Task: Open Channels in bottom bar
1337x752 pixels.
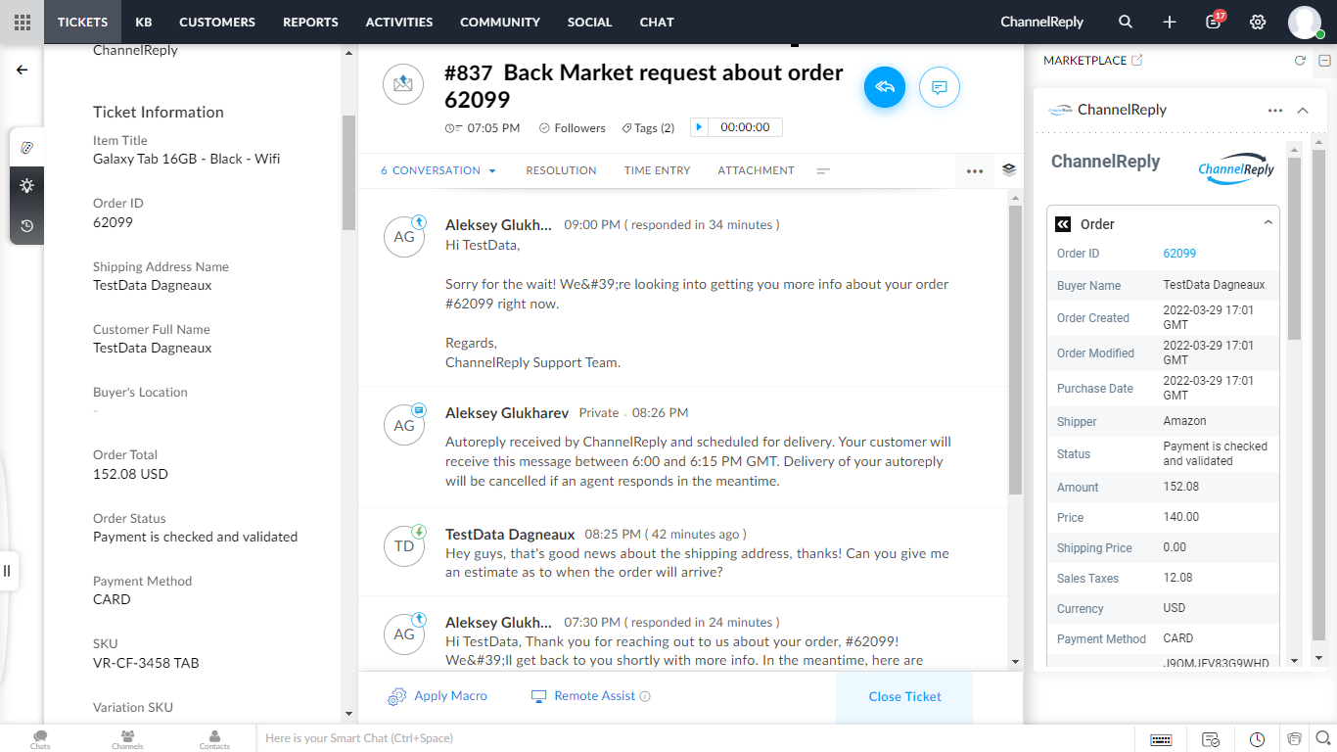Action: point(127,739)
